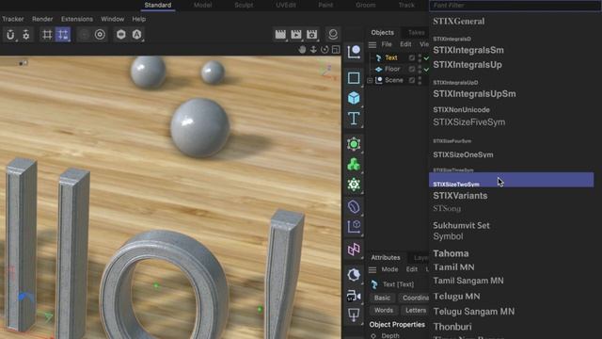Click the viewport maximize toggle icon
Image resolution: width=602 pixels, height=339 pixels.
pos(336,50)
